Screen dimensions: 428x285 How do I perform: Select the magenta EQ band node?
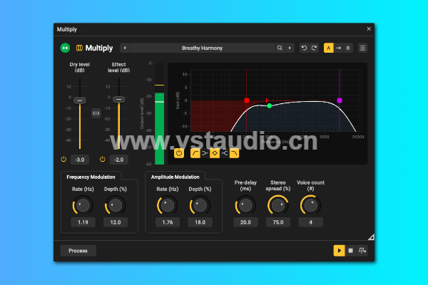coord(340,100)
